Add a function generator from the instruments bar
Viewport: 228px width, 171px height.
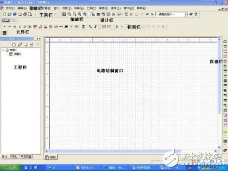(x=225, y=47)
